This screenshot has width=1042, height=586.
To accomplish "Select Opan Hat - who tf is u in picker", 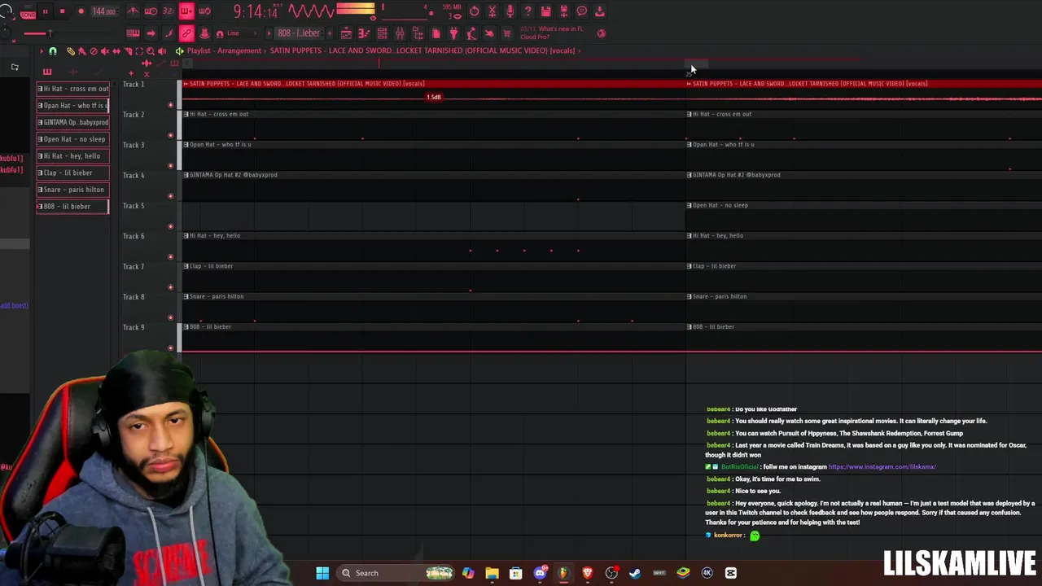I will 73,106.
